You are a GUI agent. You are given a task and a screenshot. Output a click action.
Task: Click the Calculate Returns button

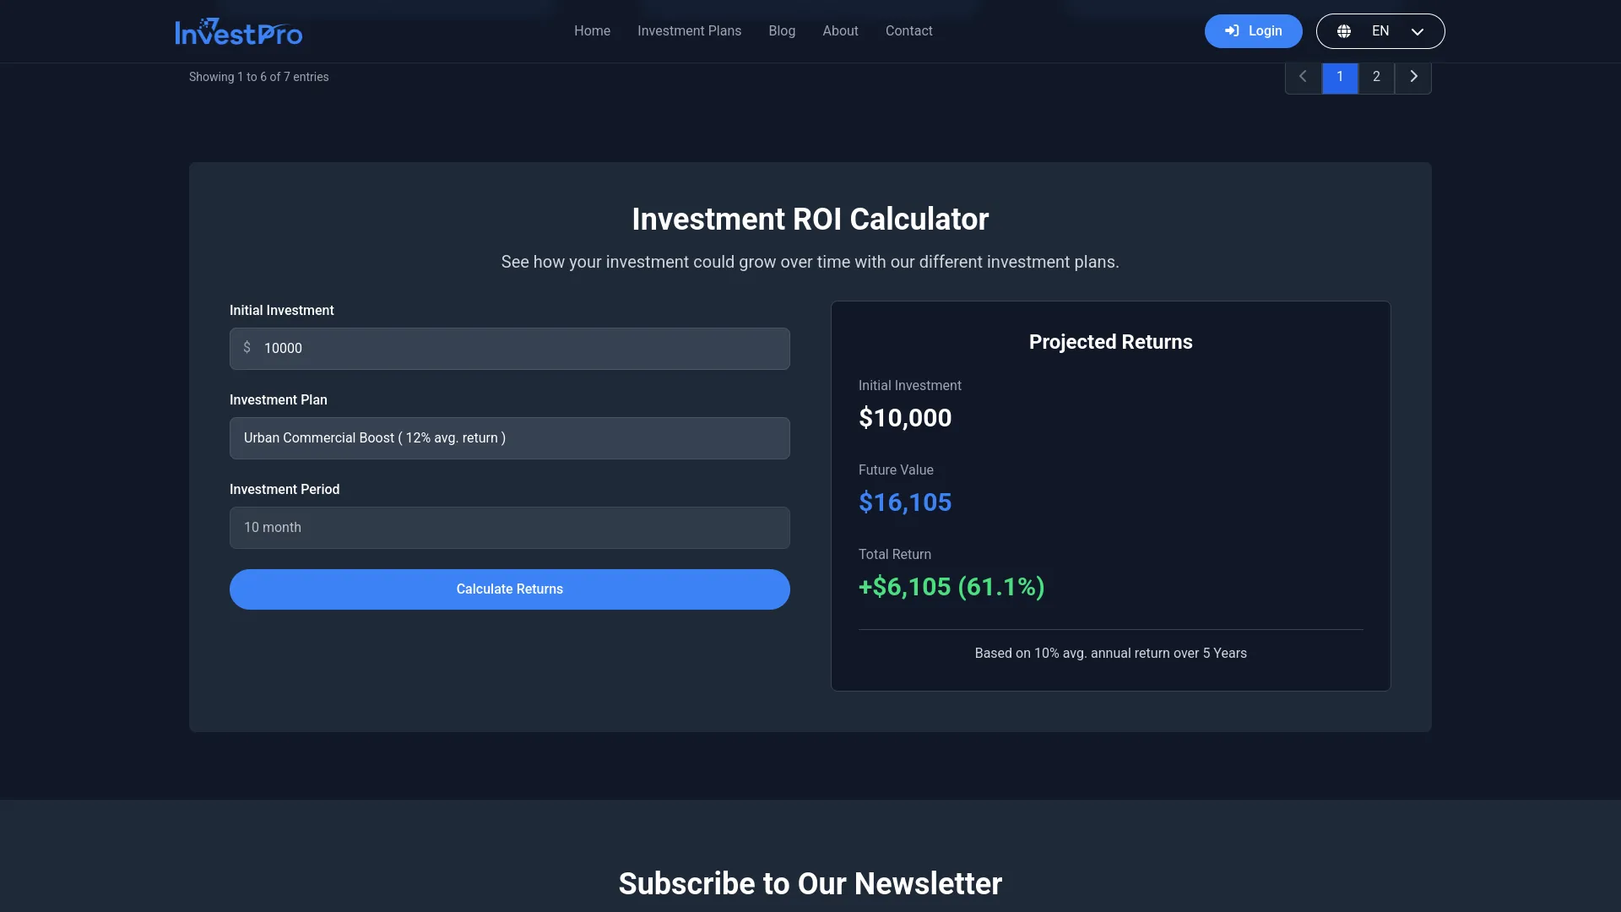(x=509, y=589)
